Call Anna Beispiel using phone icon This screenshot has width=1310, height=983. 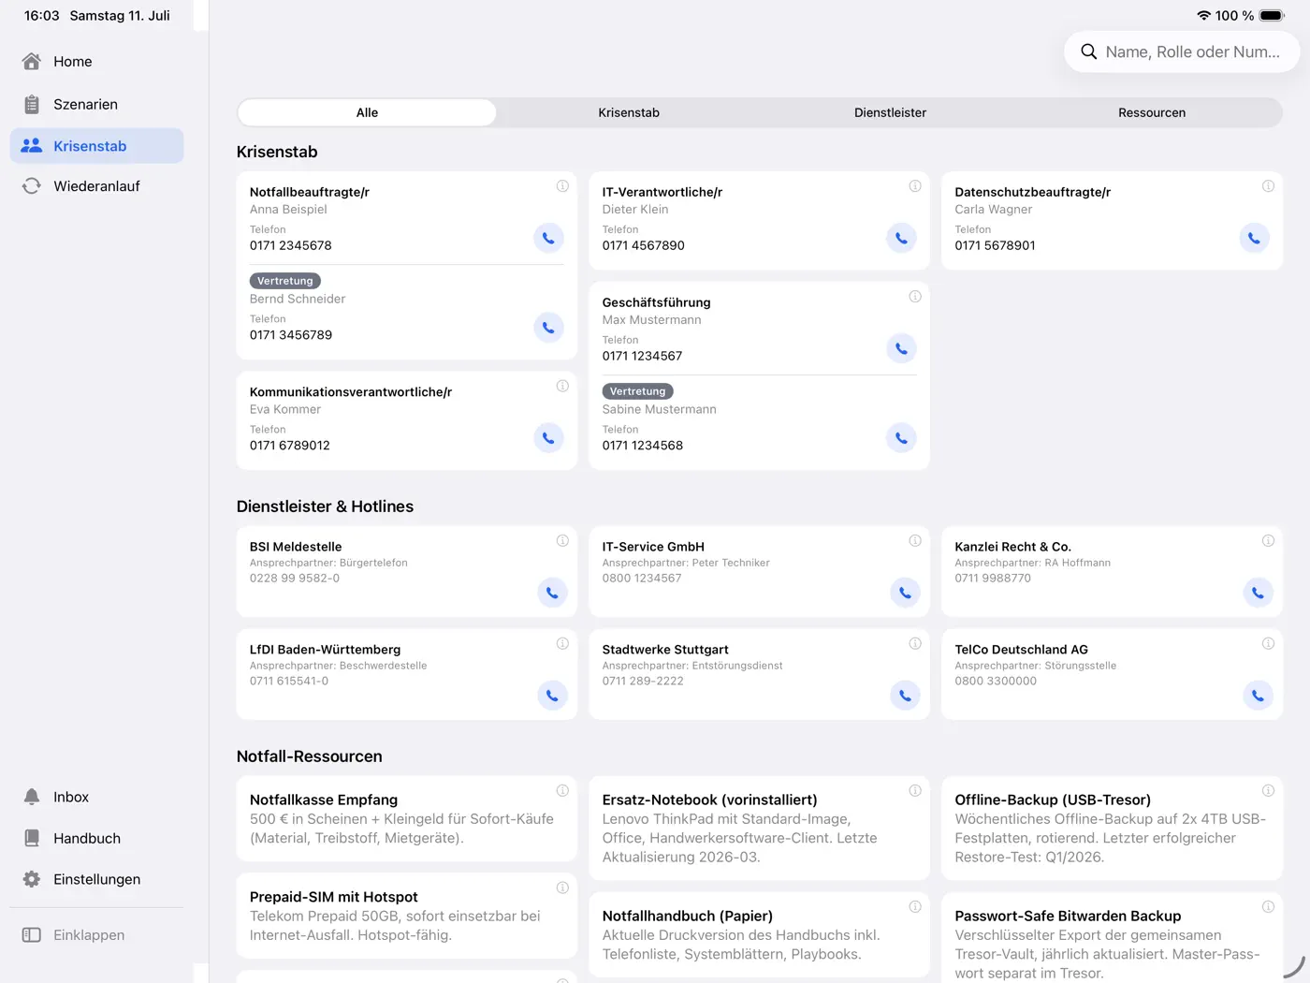tap(548, 238)
